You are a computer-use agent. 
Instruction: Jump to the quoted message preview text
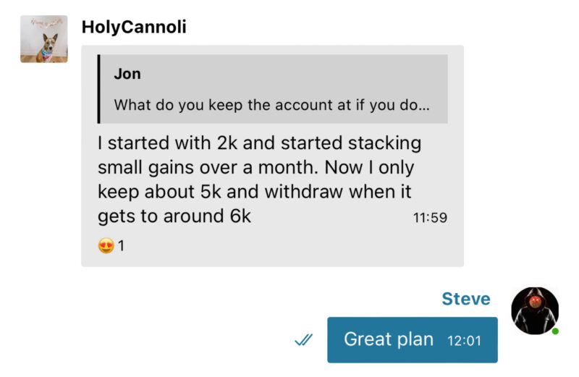click(x=271, y=105)
